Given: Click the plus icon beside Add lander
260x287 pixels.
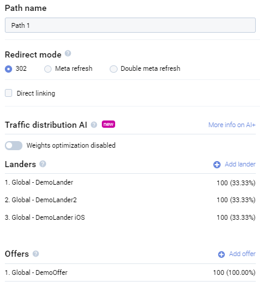Looking at the screenshot, I should pyautogui.click(x=217, y=165).
